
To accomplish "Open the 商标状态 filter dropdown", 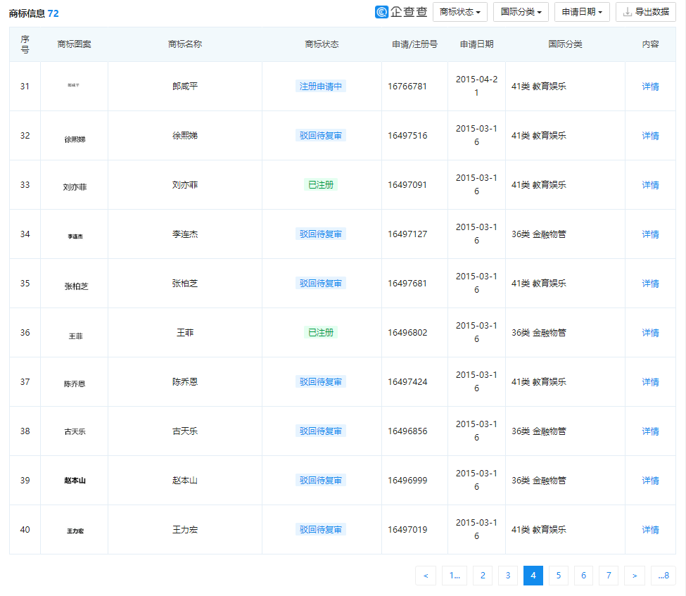I will (460, 12).
